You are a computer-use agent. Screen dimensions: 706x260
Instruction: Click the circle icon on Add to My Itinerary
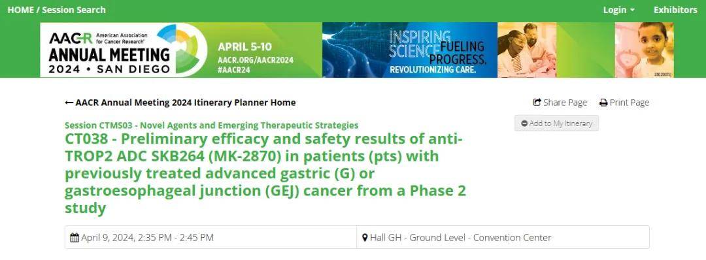point(524,123)
